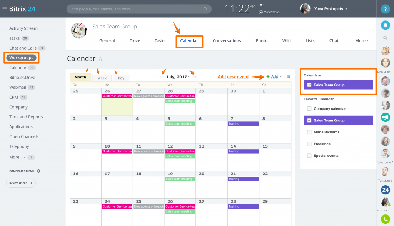
Task: Open Sales team meeting event on July 5
Action: (180, 124)
